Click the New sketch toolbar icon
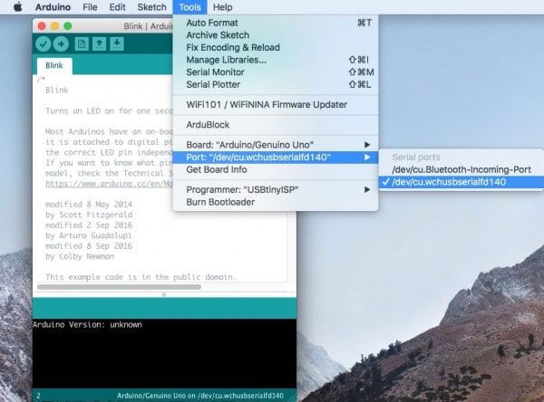 click(82, 44)
